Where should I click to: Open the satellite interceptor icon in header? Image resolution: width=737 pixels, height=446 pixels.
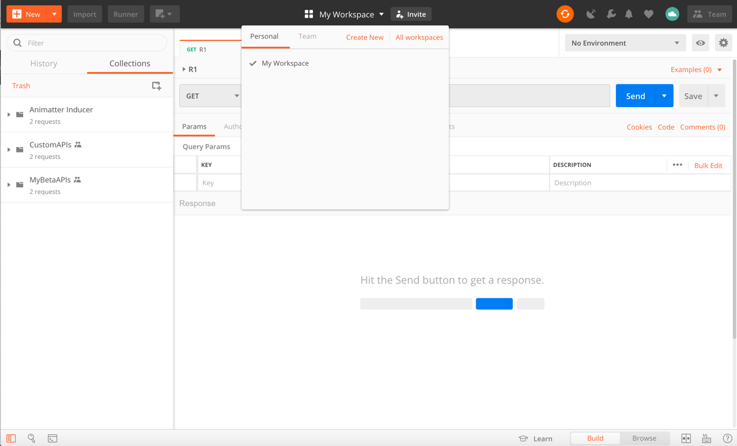point(591,14)
